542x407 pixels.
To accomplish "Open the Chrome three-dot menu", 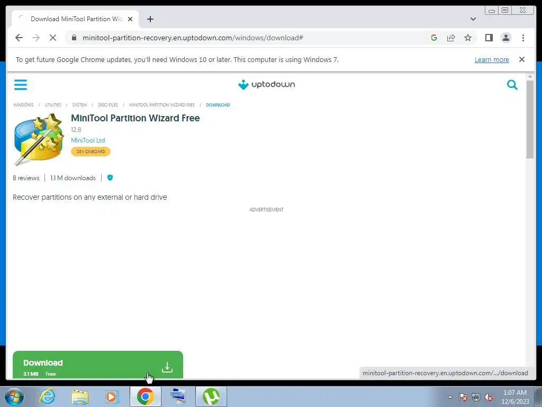I will pos(523,38).
